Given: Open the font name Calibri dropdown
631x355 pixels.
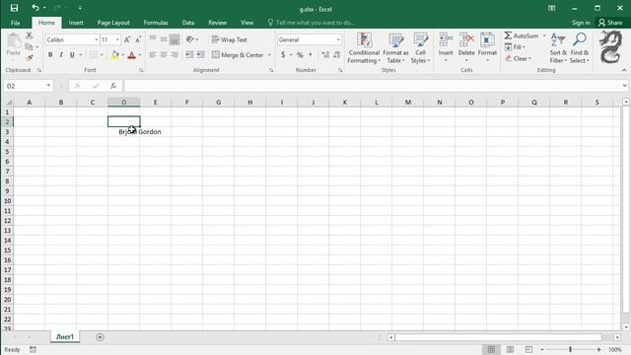Looking at the screenshot, I should [97, 39].
